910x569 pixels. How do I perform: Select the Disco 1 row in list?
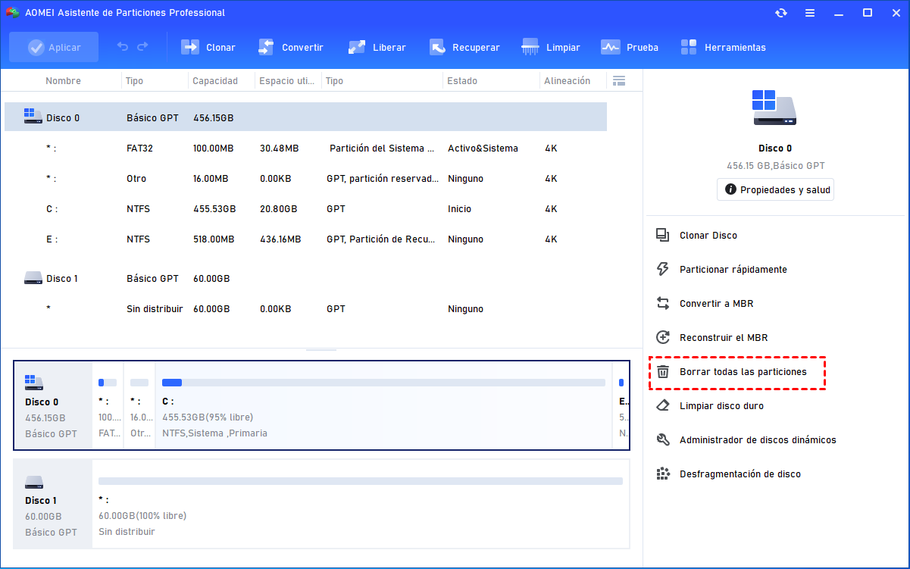coord(305,279)
